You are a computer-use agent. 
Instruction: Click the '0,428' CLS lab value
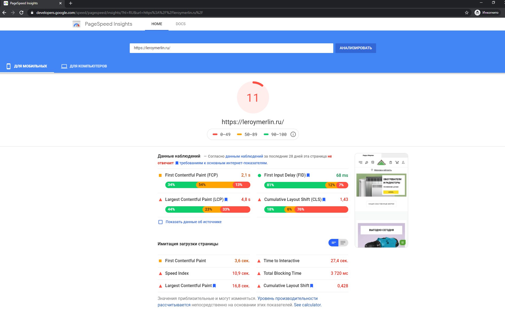[343, 286]
